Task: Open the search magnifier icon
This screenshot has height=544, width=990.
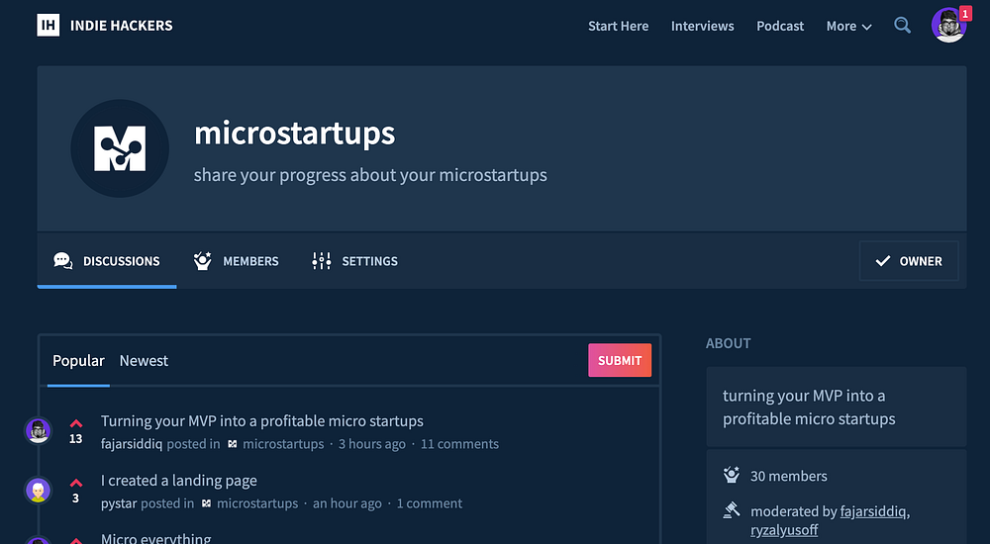Action: click(902, 26)
